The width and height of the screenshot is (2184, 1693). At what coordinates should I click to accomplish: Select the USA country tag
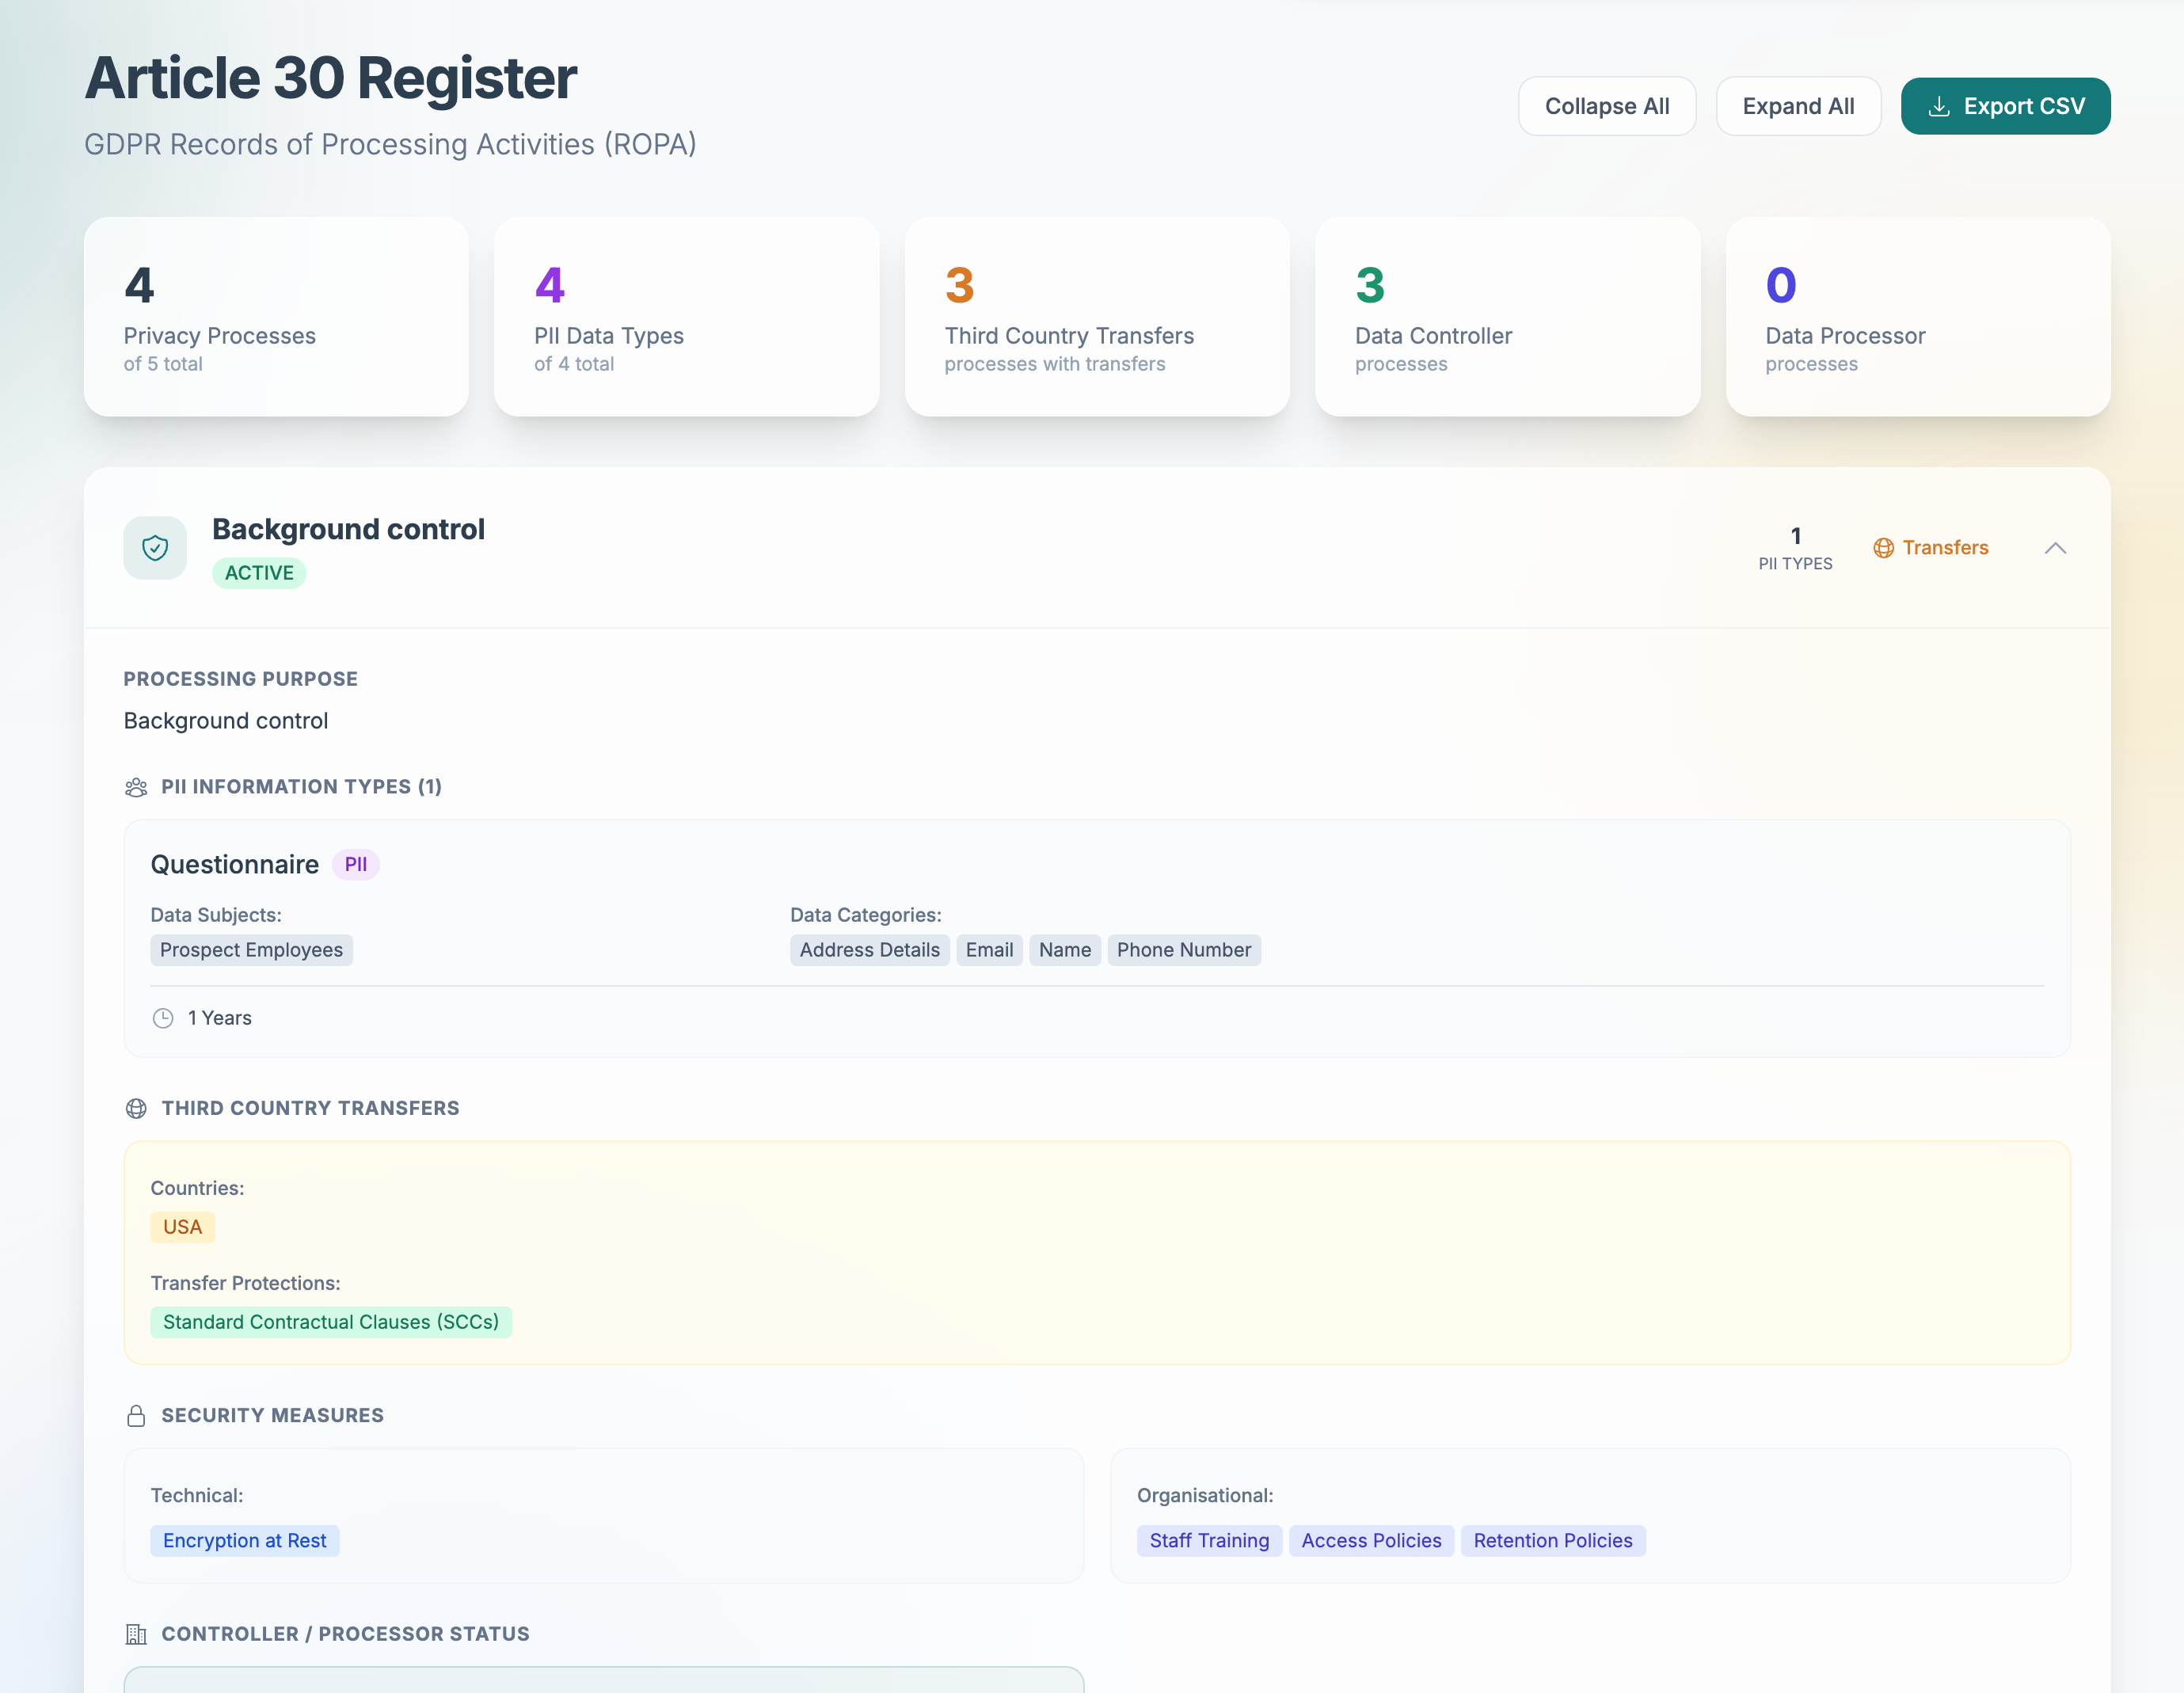(x=182, y=1226)
